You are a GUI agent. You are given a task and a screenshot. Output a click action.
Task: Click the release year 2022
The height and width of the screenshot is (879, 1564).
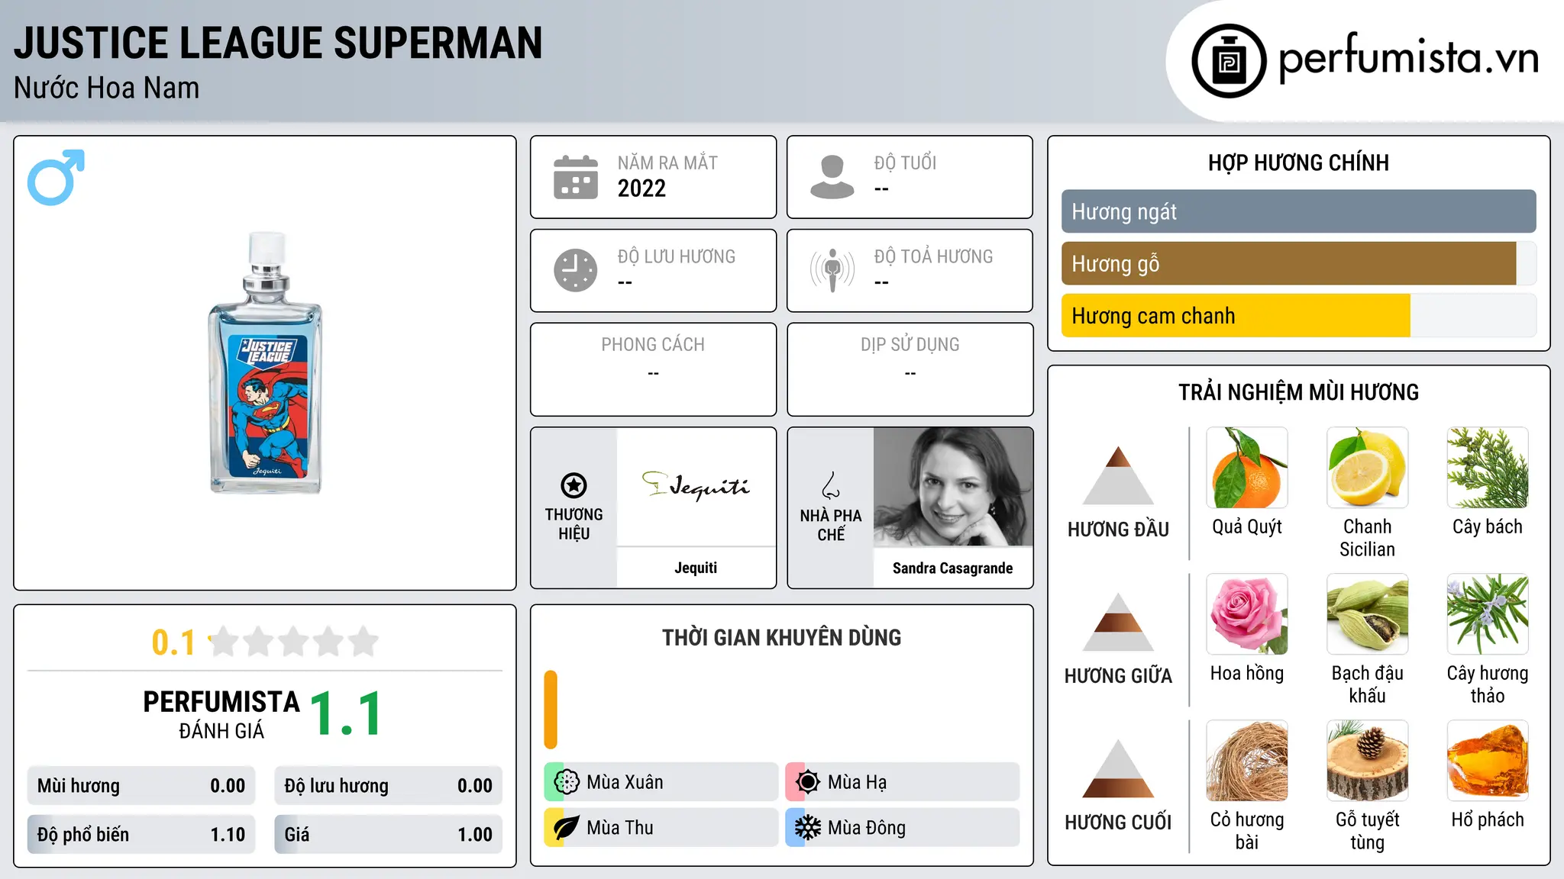click(641, 188)
